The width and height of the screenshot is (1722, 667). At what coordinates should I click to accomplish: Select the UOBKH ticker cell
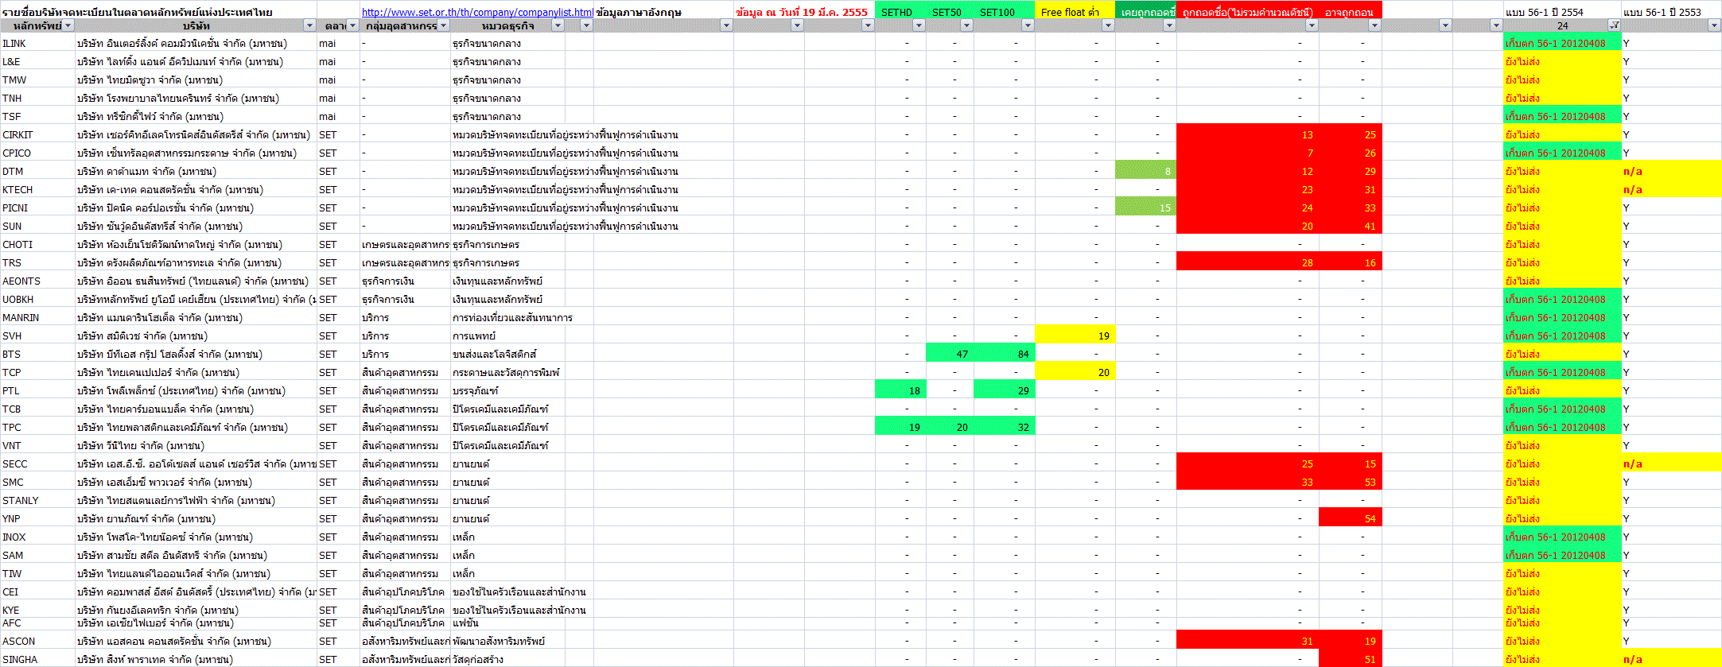pos(38,299)
